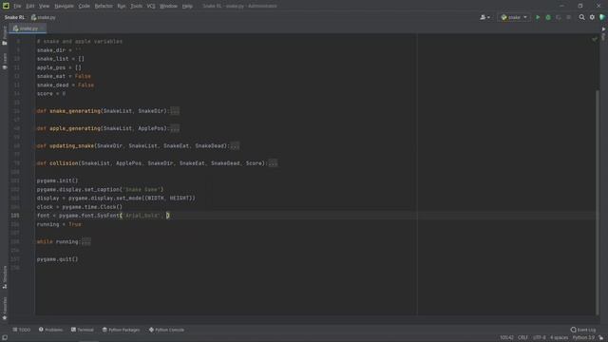Expand folded collision function body
Screen dimensions: 608x342
(273, 163)
